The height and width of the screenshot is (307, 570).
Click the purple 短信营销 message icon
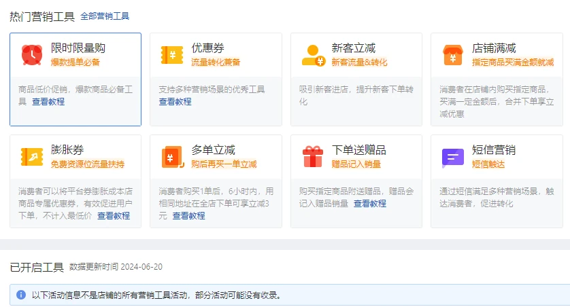click(453, 157)
